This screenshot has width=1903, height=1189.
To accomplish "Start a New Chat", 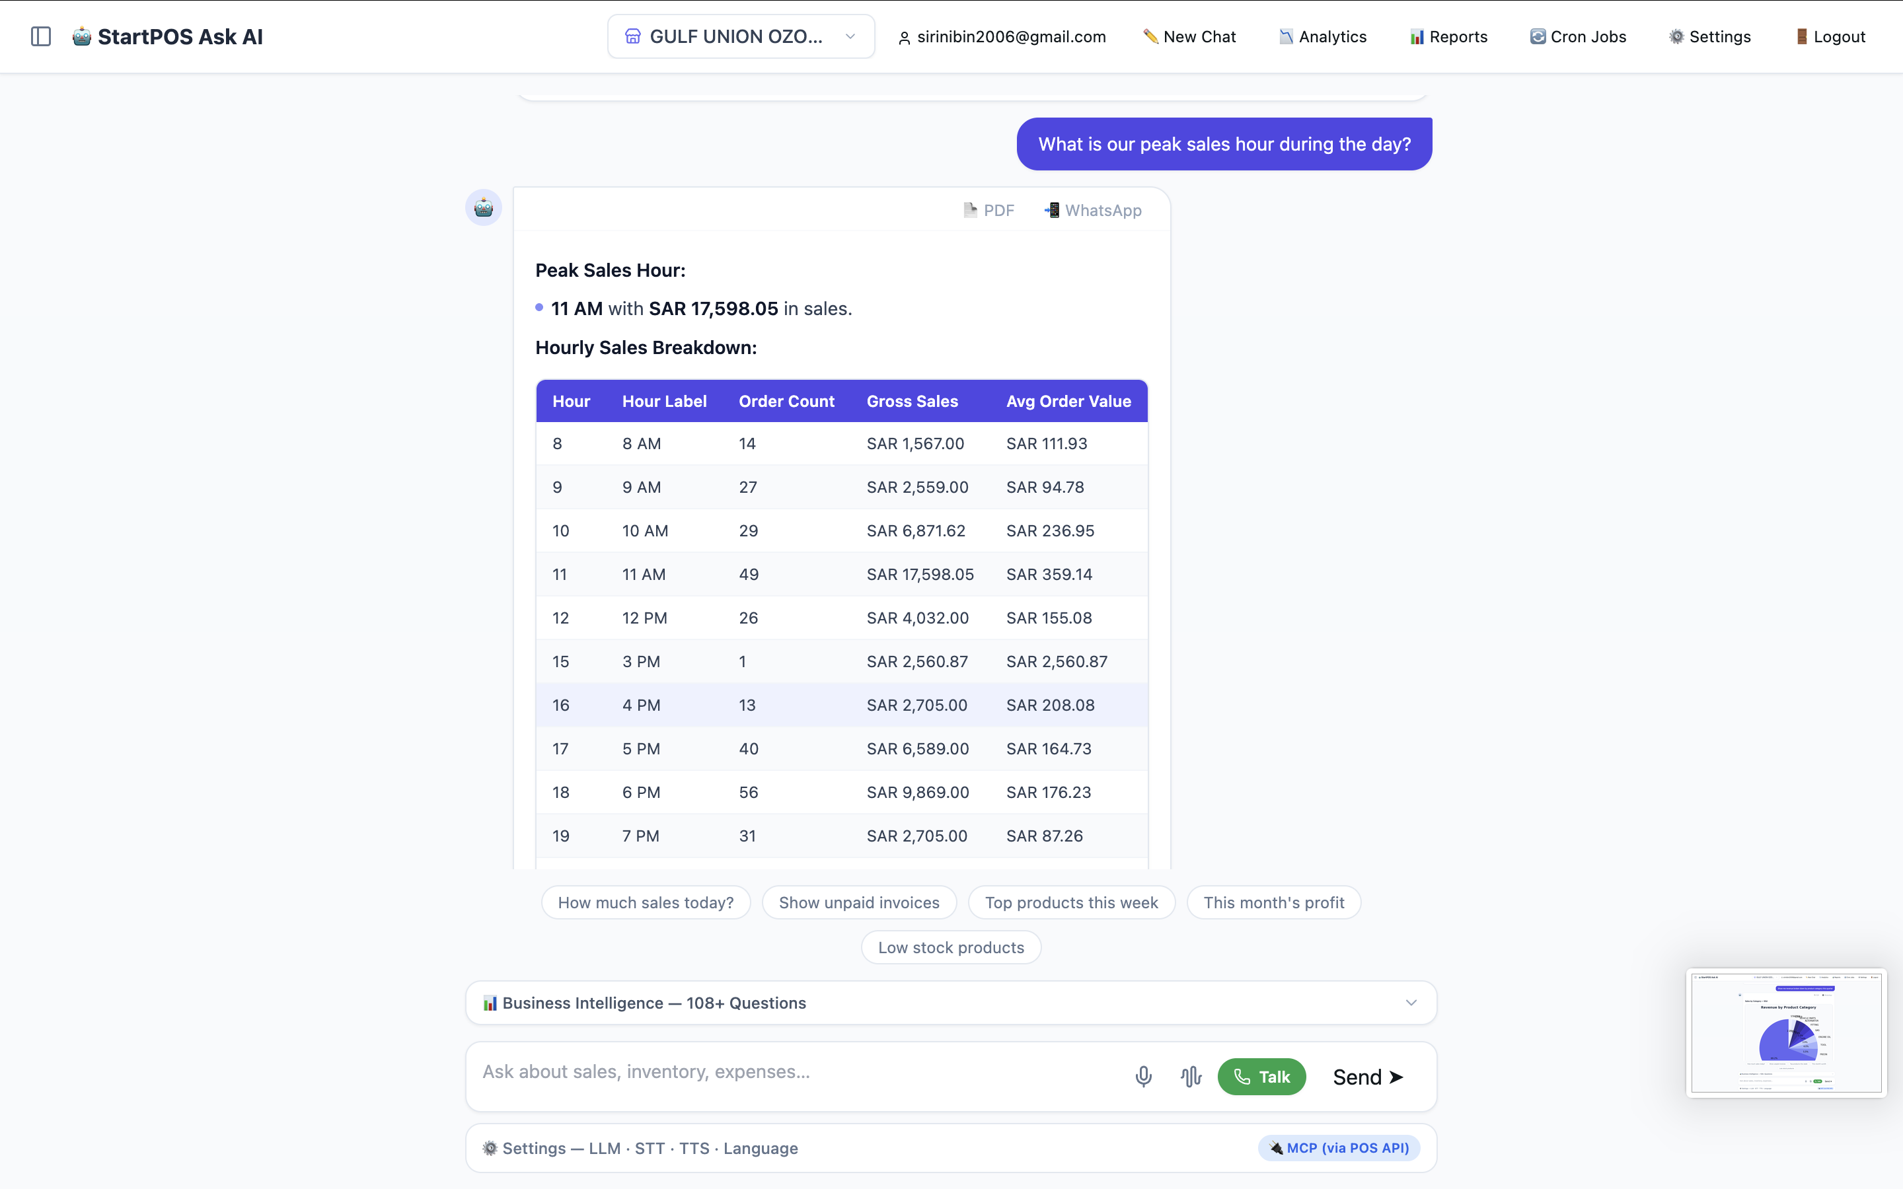I will (x=1189, y=36).
